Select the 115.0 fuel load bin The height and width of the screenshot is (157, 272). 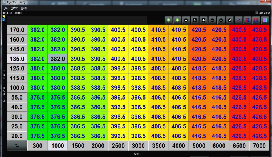(x=17, y=78)
